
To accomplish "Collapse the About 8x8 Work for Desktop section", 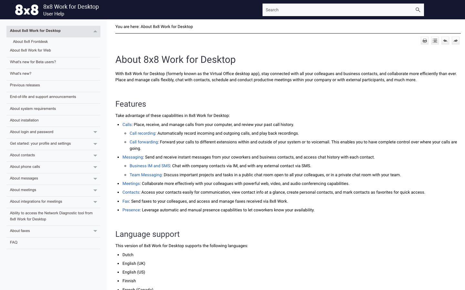I will pos(95,31).
